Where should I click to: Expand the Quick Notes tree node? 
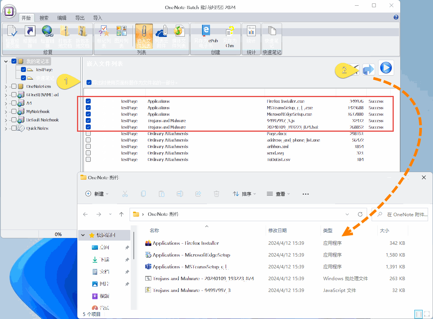pyautogui.click(x=6, y=129)
